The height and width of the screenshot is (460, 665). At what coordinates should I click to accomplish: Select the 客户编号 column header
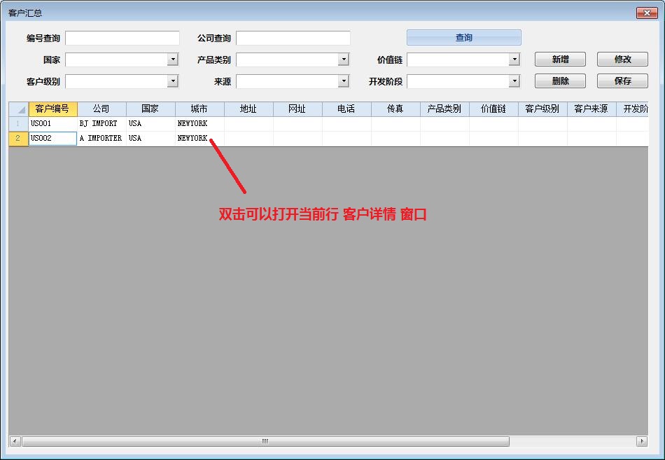[x=52, y=109]
